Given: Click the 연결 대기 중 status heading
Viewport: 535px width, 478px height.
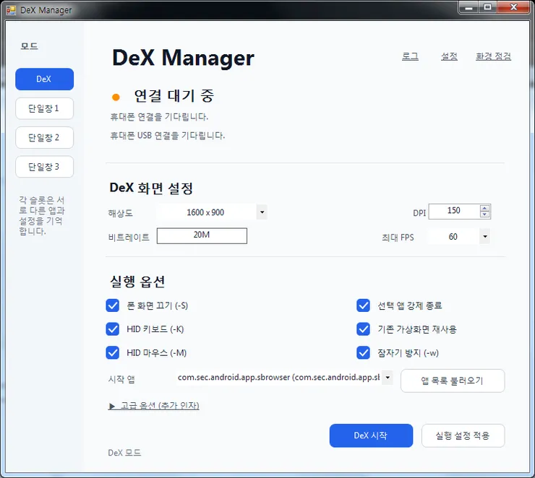Looking at the screenshot, I should pos(174,96).
